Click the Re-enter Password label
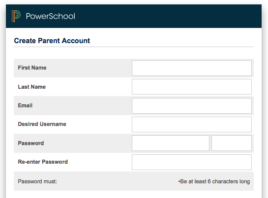Image resolution: width=268 pixels, height=198 pixels. click(43, 162)
